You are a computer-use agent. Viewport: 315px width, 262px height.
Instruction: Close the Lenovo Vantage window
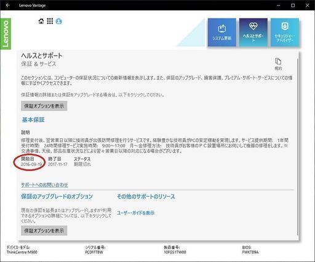307,6
